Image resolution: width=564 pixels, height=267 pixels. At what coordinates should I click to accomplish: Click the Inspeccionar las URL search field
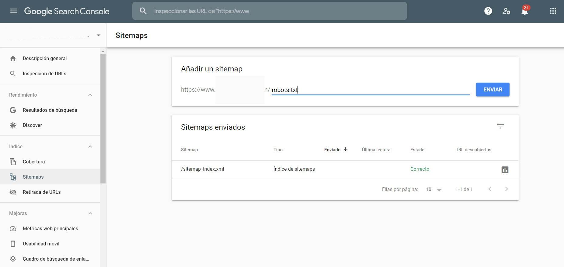270,11
